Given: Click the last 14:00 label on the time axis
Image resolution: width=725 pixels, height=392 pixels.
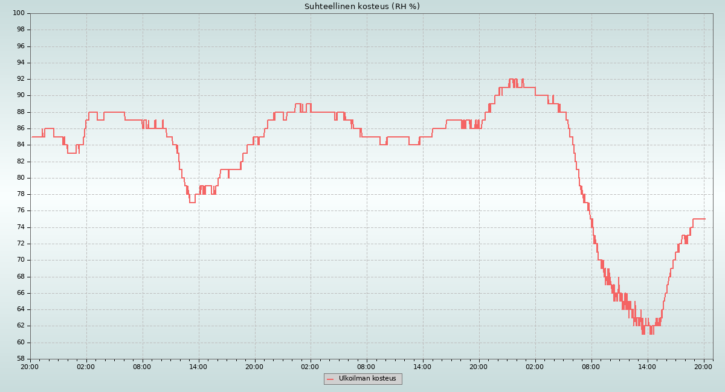Looking at the screenshot, I should (x=647, y=366).
